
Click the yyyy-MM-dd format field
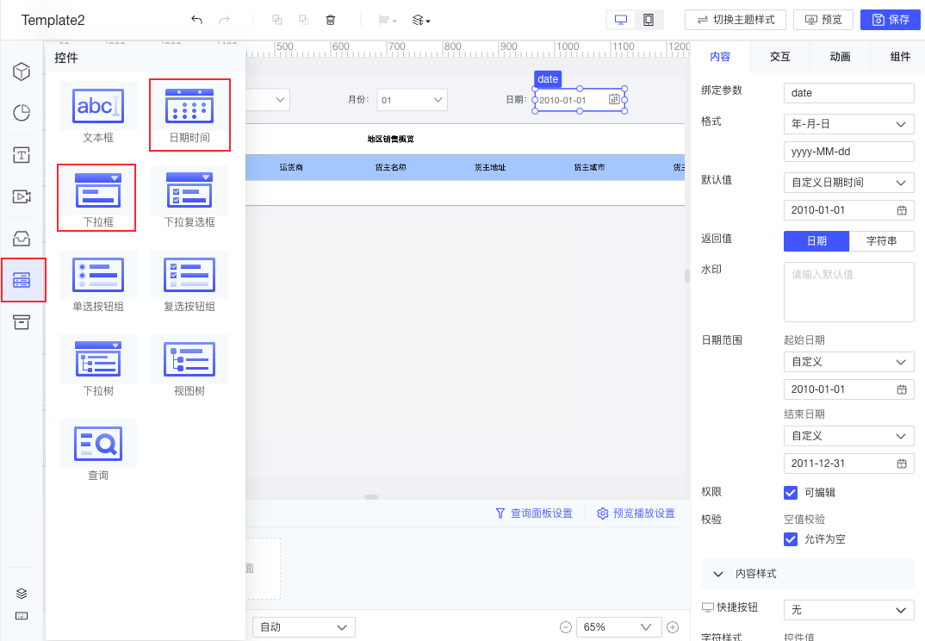point(849,152)
